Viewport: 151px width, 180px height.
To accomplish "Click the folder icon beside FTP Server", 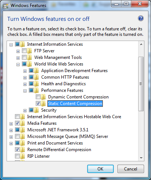I will click(30, 51).
